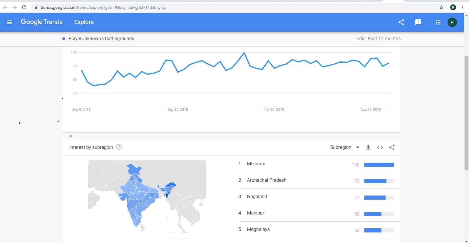Click the address bar URL
The image size is (469, 243).
103,7
